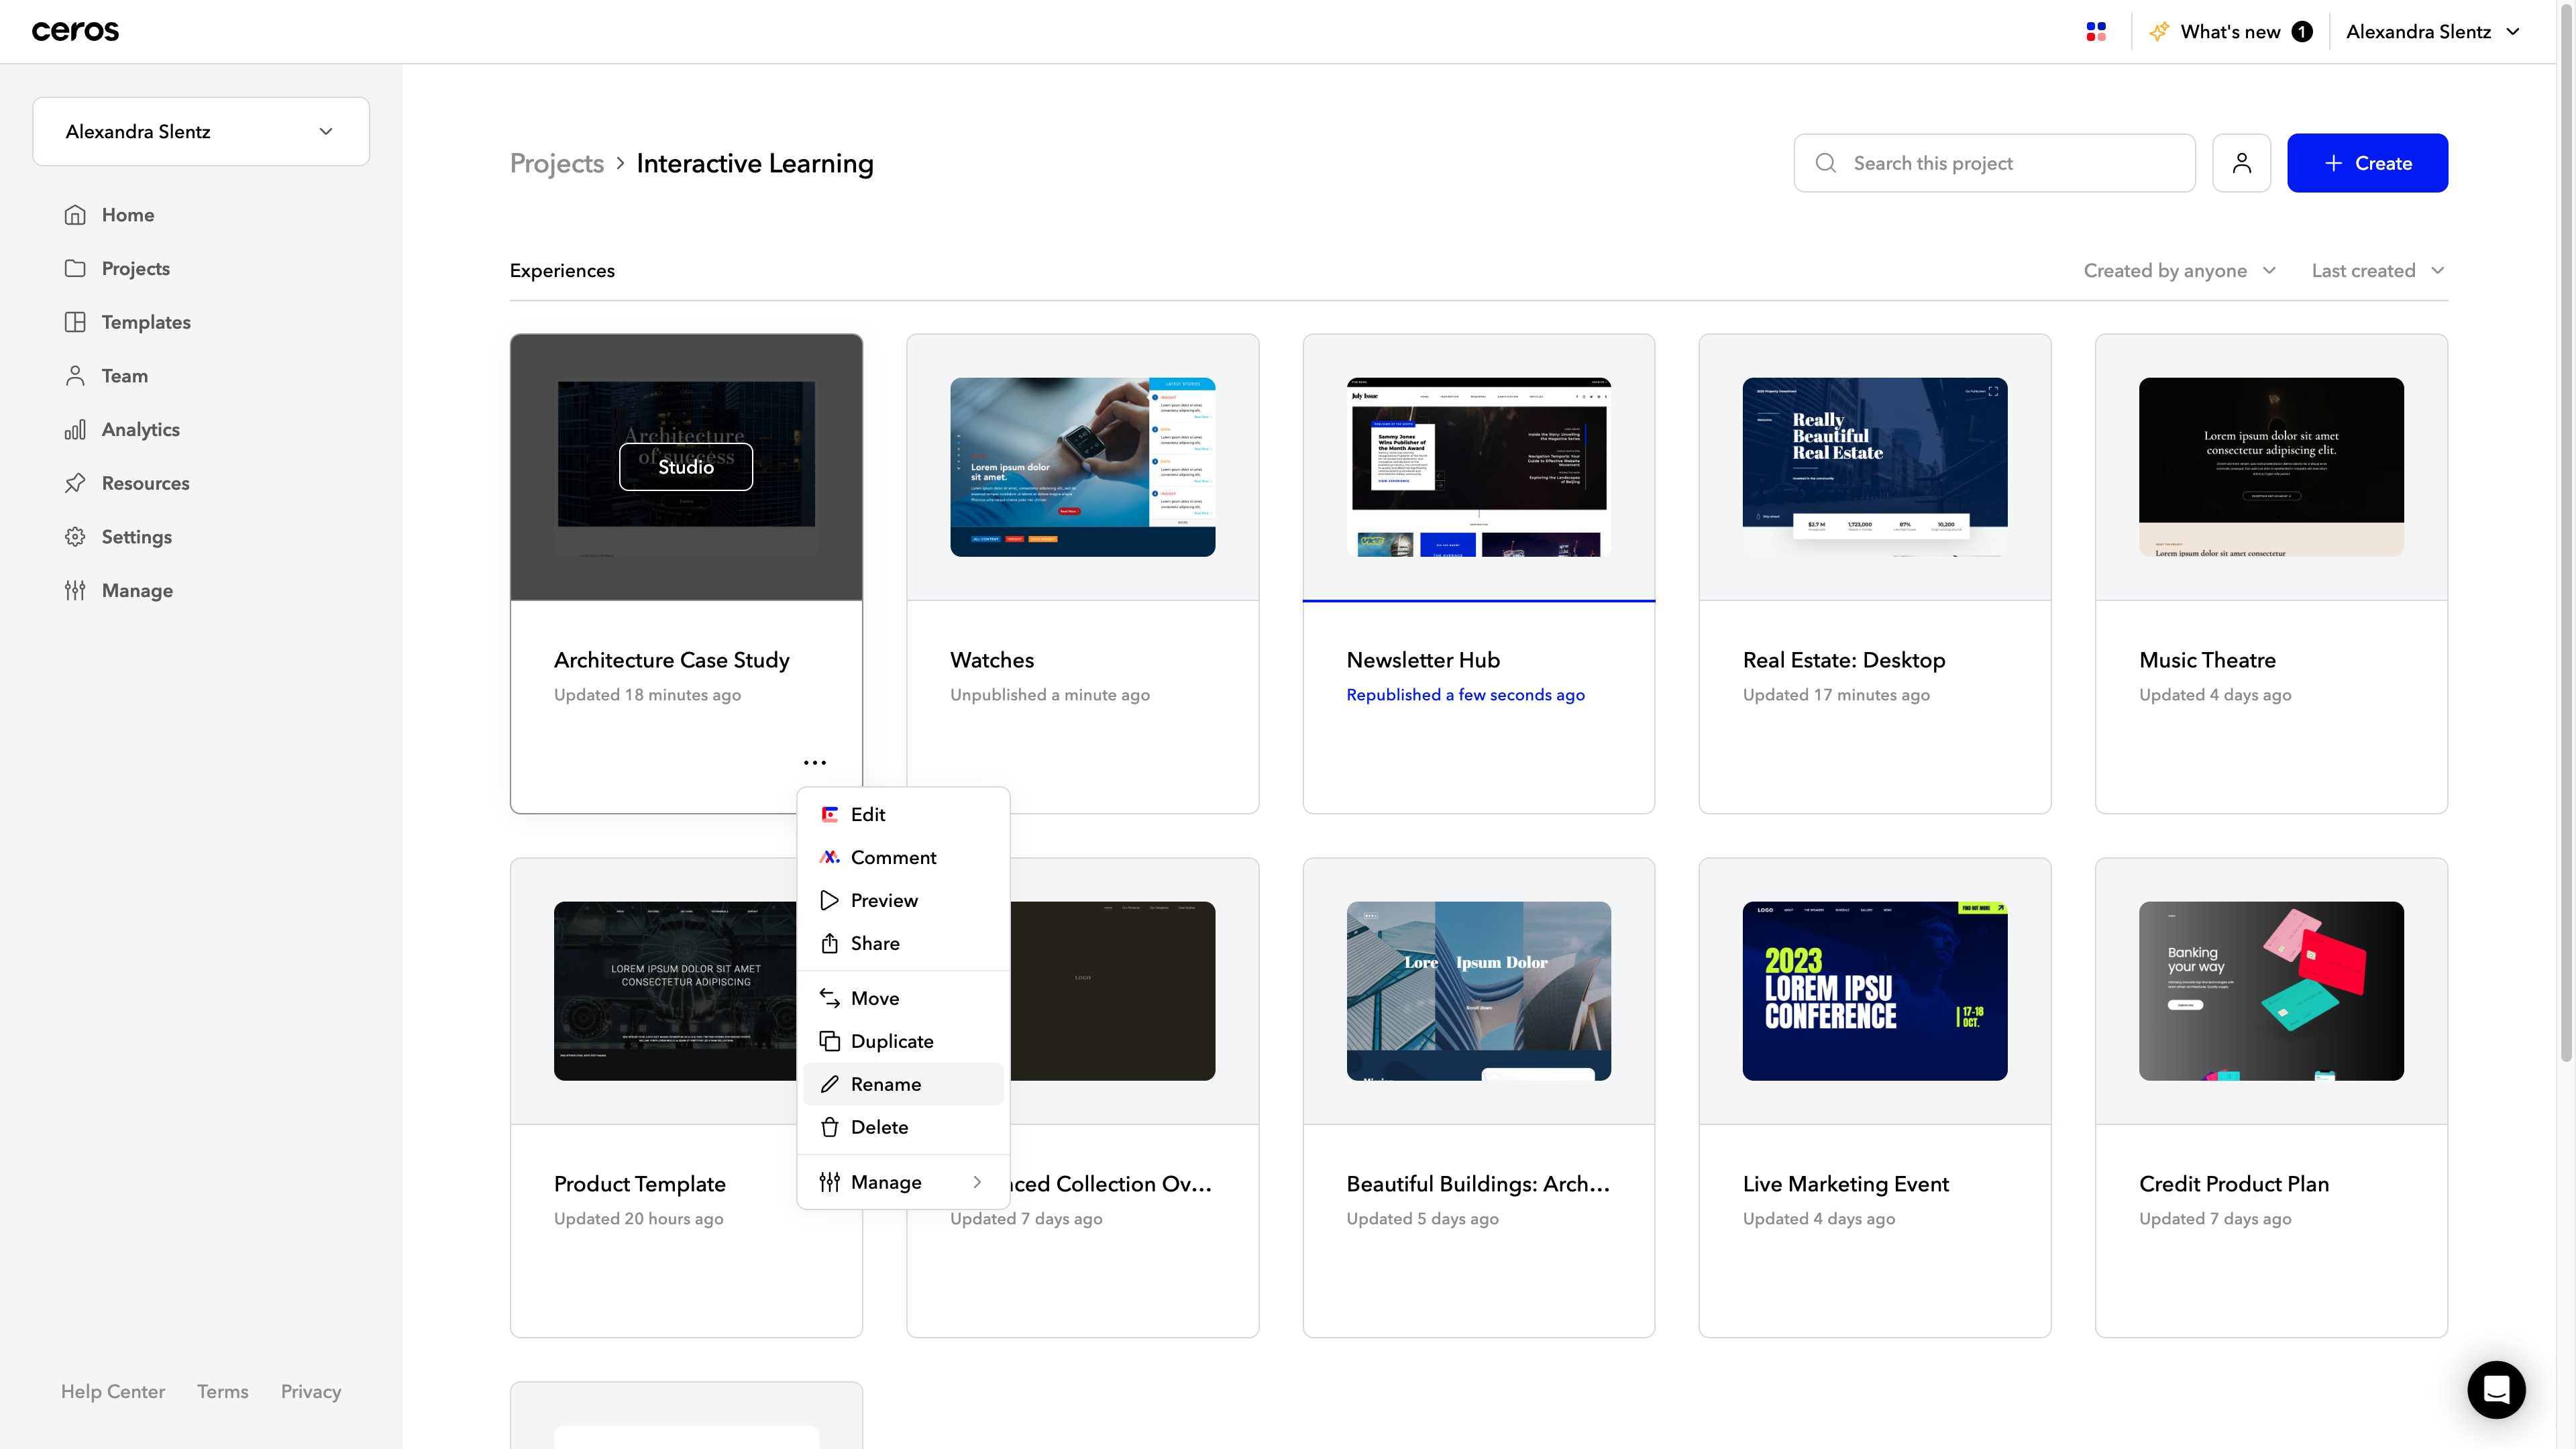The image size is (2576, 1449).
Task: Open the Credit Product Plan thumbnail
Action: coord(2271,991)
